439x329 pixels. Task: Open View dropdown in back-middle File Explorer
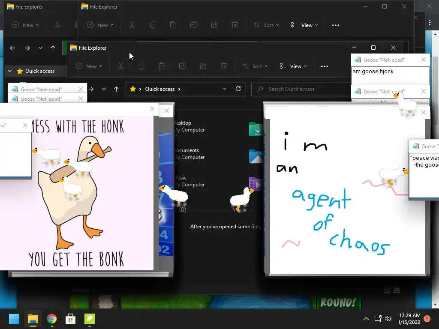click(304, 25)
